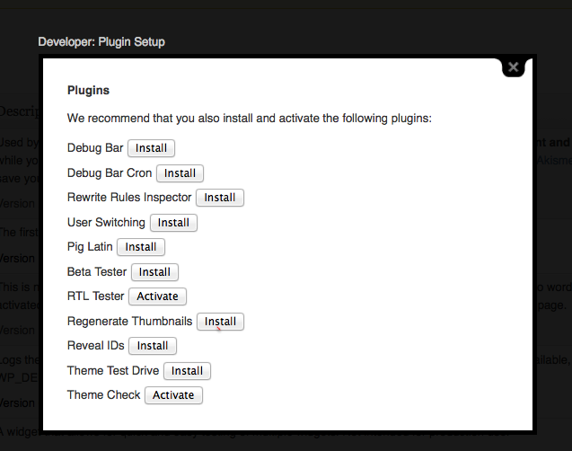Install the Beta Tester plugin
The width and height of the screenshot is (572, 451).
pyautogui.click(x=154, y=271)
